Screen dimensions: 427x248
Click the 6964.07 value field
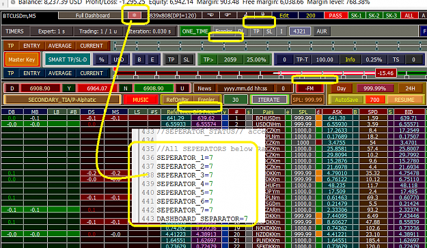click(x=97, y=89)
